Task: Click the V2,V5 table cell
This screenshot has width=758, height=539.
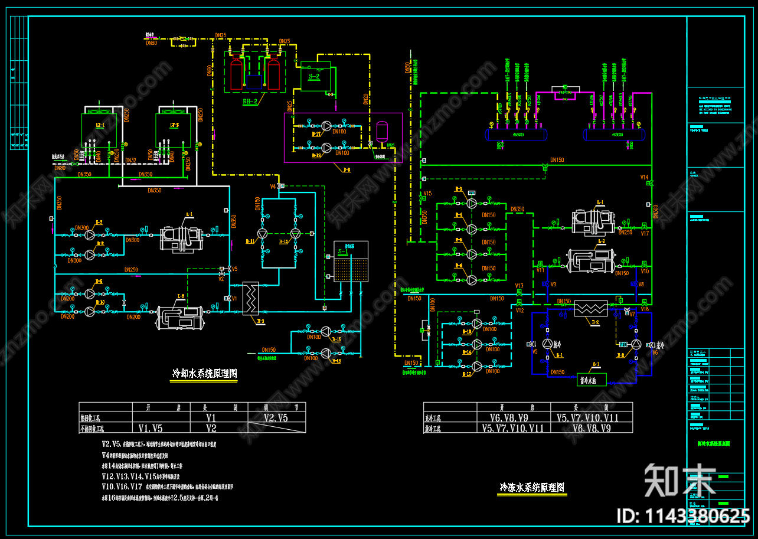Action: pos(276,417)
